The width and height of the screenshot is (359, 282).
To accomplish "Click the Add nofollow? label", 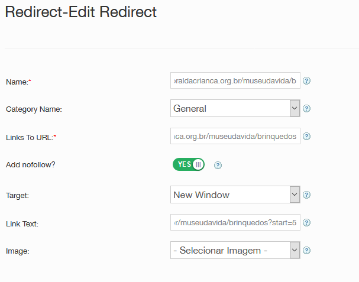I will click(x=30, y=165).
